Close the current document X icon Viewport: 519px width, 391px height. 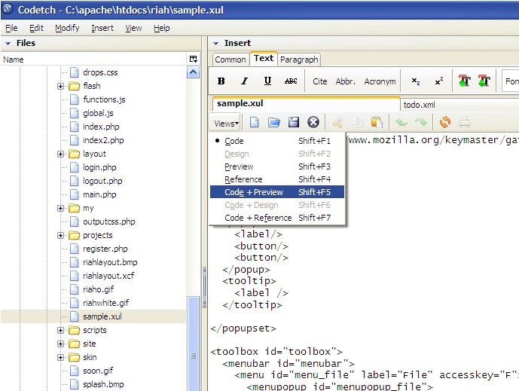[x=313, y=123]
